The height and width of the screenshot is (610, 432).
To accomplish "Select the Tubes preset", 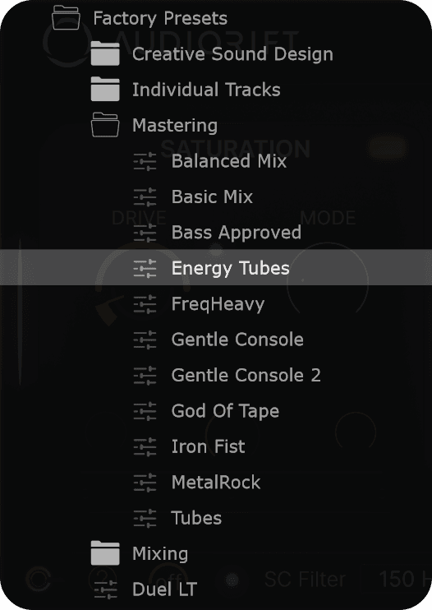I will point(196,518).
